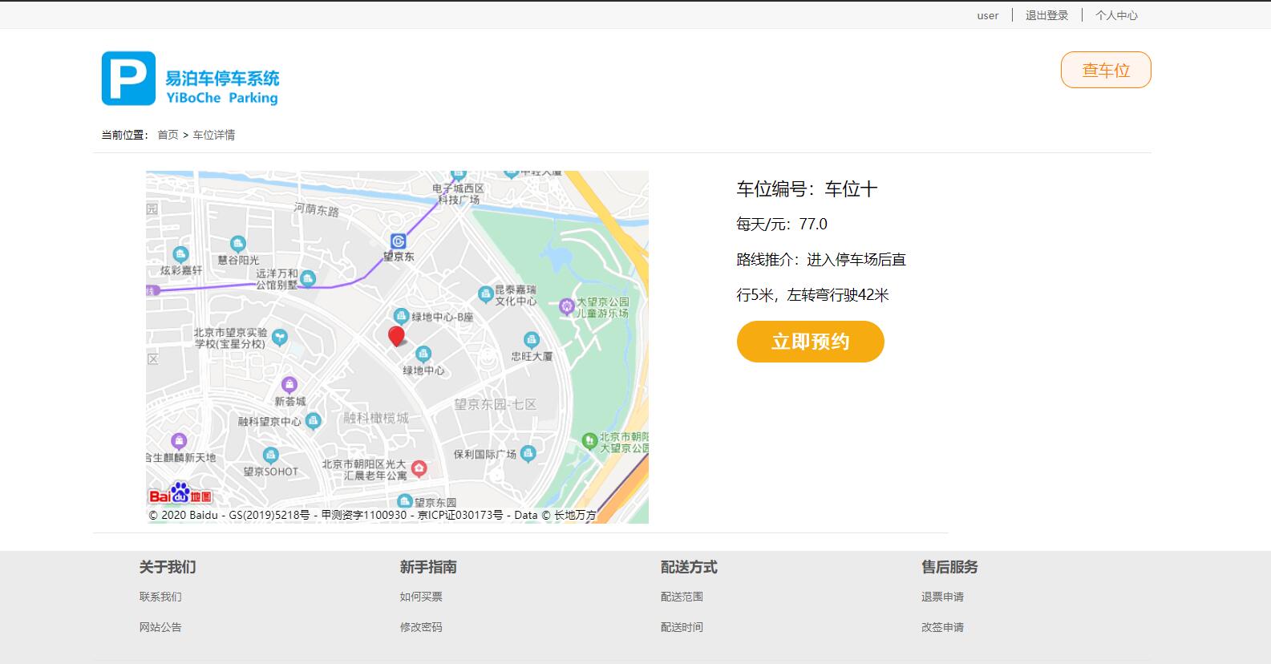Click the 每天/元：77.0 price text
1271x664 pixels.
coord(782,225)
